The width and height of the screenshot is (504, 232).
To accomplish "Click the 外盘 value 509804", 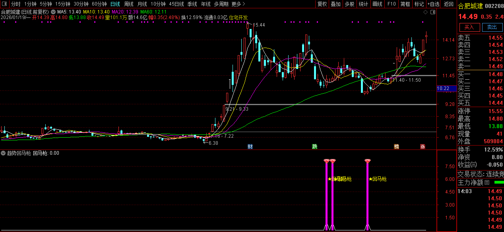I will click(492, 142).
